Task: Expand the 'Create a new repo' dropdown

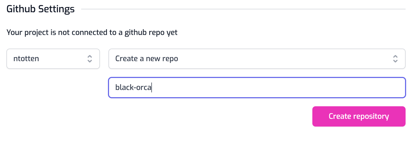Action: pyautogui.click(x=257, y=59)
